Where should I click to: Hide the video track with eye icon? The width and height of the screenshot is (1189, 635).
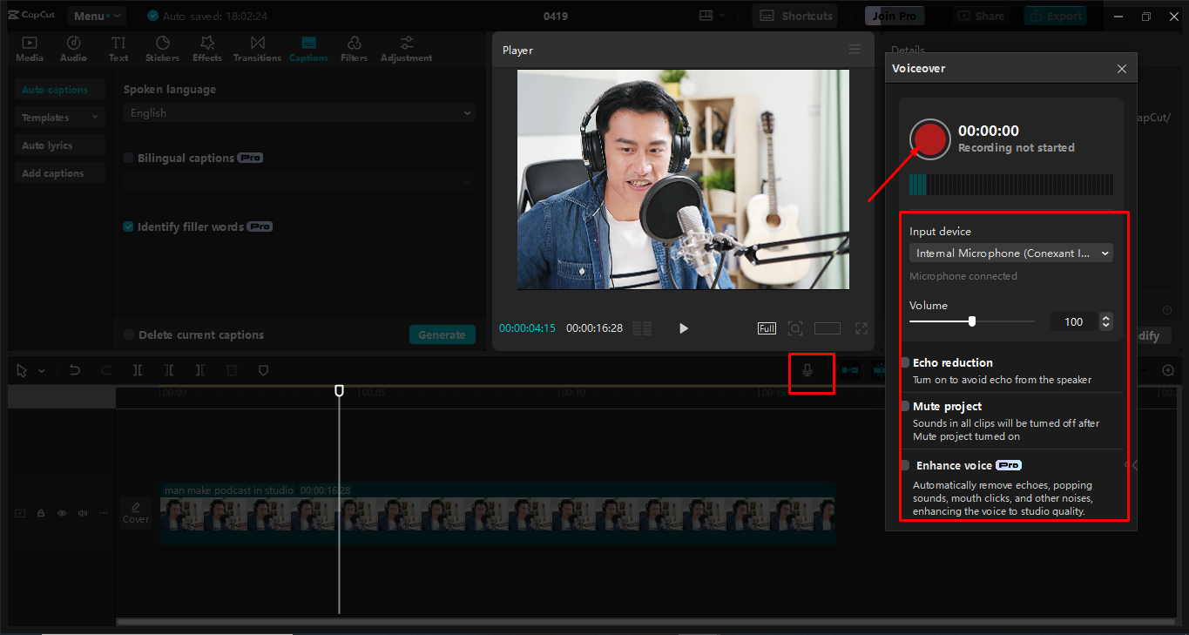62,513
